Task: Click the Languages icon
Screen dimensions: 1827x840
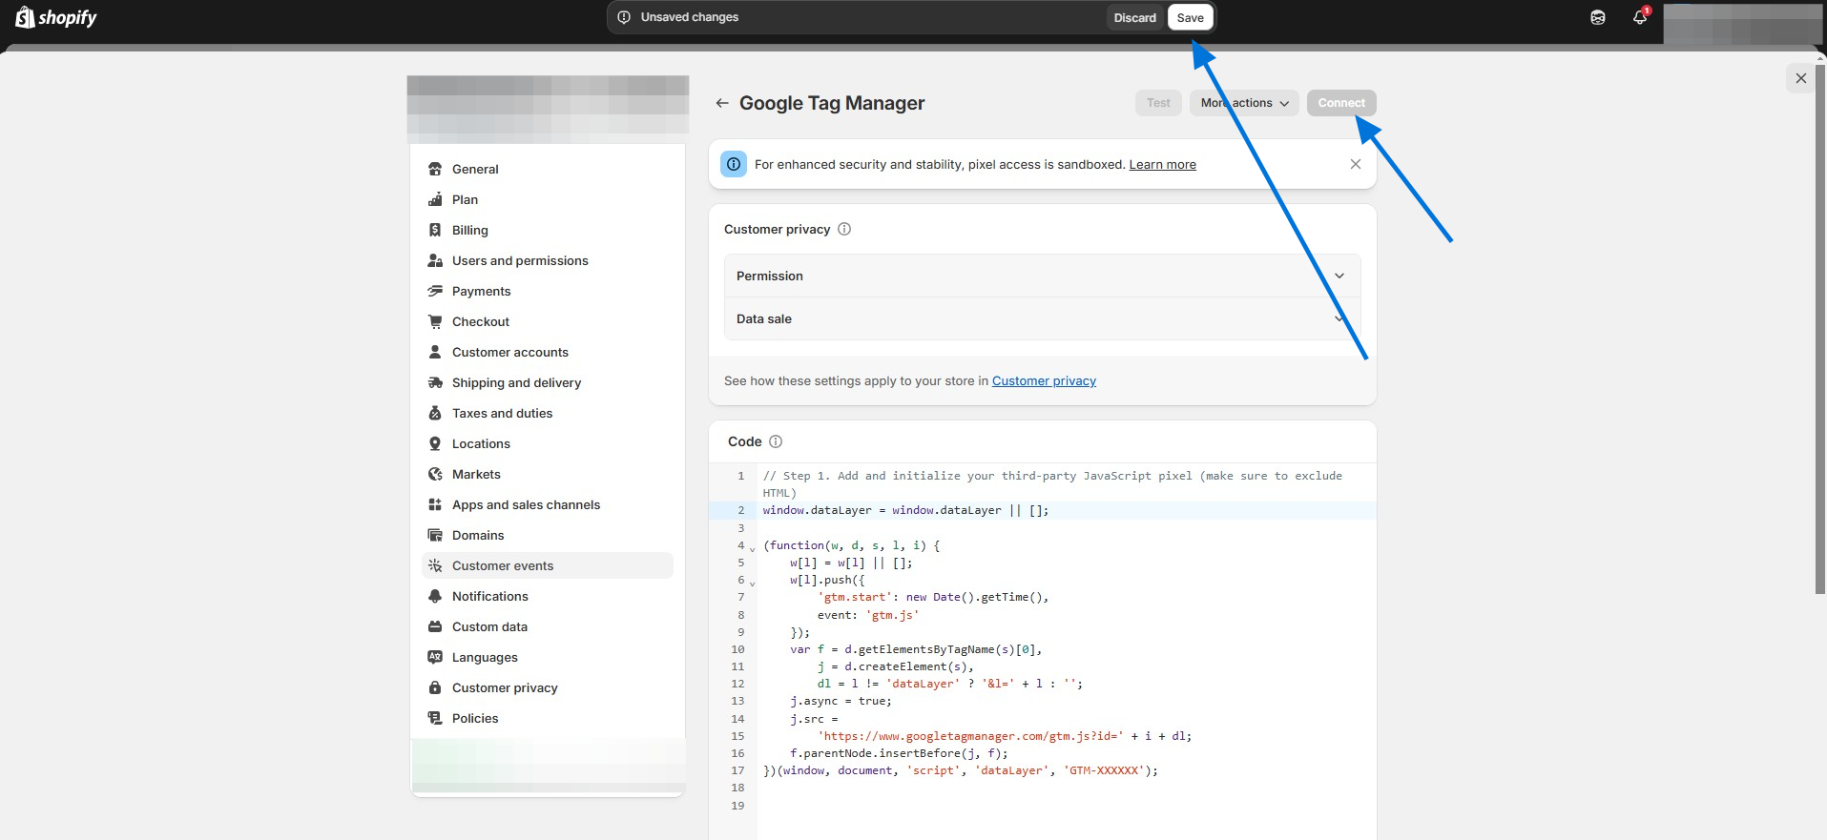Action: pyautogui.click(x=435, y=657)
